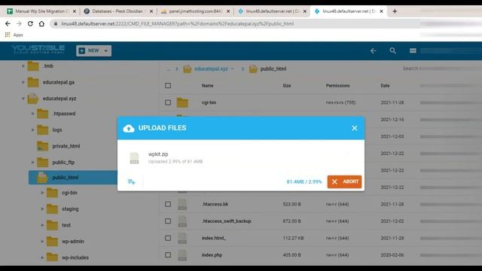Click the educatepal.ga folder icon in tree
This screenshot has width=482, height=271.
pyautogui.click(x=33, y=82)
